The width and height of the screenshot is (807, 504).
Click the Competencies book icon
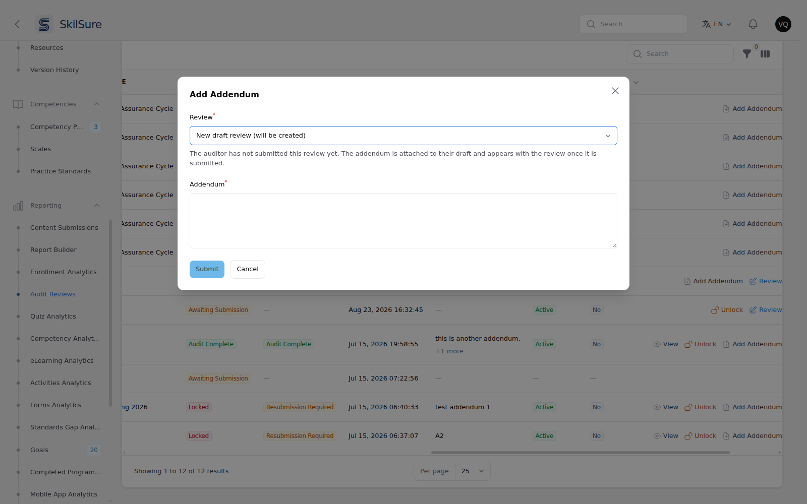(18, 104)
